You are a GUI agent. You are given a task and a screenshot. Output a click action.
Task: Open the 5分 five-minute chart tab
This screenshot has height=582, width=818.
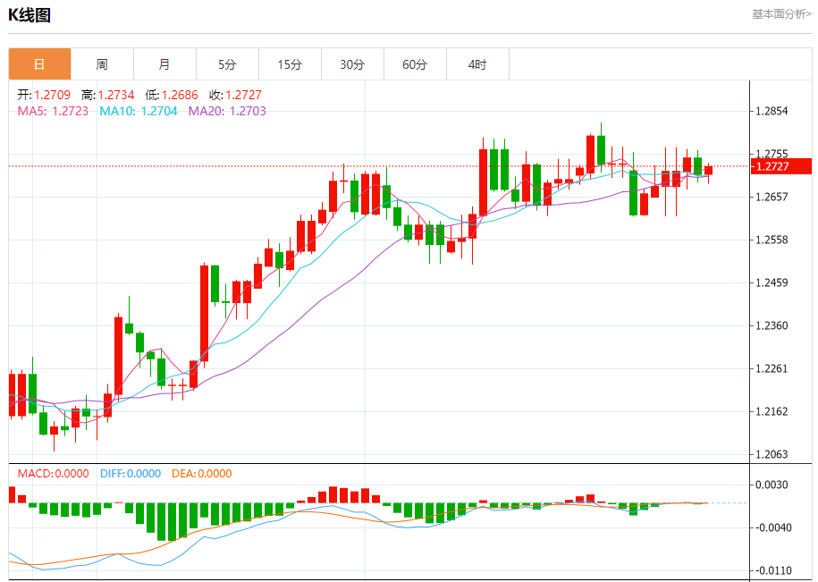tap(227, 64)
